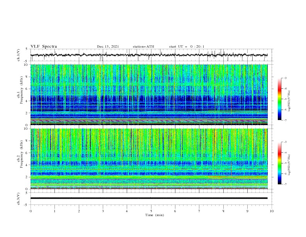This screenshot has width=306, height=237.
Task: Click the ch.1 voltage waveform trace
Action: click(149, 55)
